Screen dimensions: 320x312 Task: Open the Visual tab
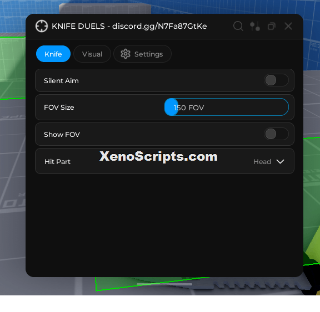click(92, 54)
